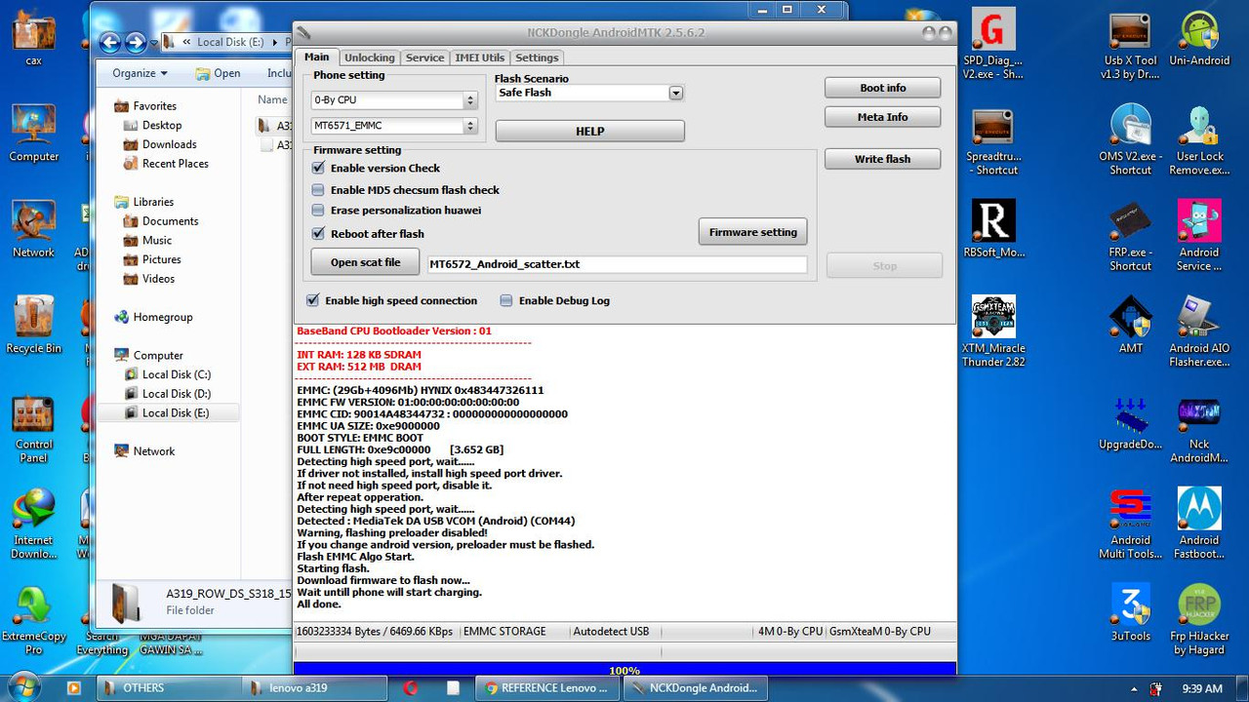The image size is (1249, 702).
Task: Launch XTM_Miracle Thunder 2.82 icon
Action: (x=993, y=331)
